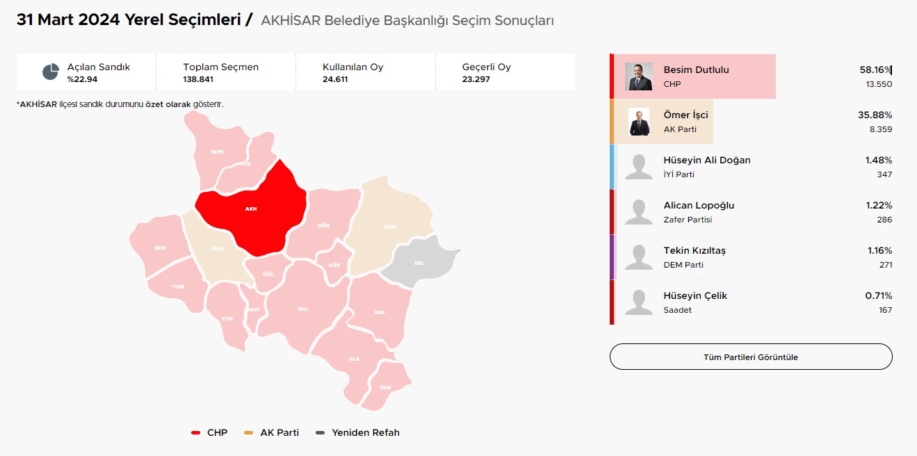
Task: Click Besim Dutlulu's candidate photo
Action: pos(638,76)
